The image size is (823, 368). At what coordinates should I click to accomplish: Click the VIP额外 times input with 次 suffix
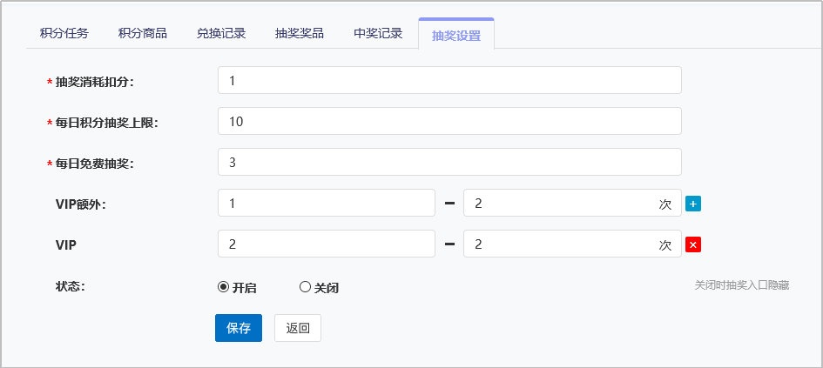point(573,203)
